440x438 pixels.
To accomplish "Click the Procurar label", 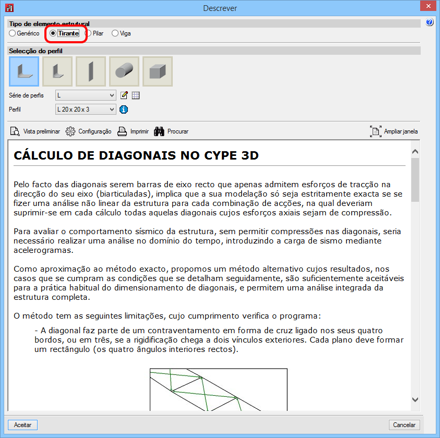I will pyautogui.click(x=178, y=131).
